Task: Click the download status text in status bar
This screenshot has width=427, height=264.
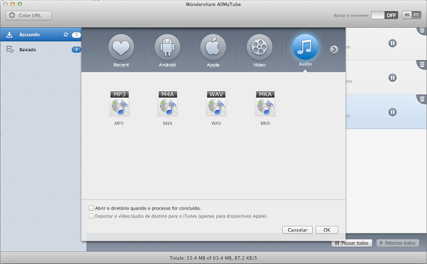Action: (213, 258)
